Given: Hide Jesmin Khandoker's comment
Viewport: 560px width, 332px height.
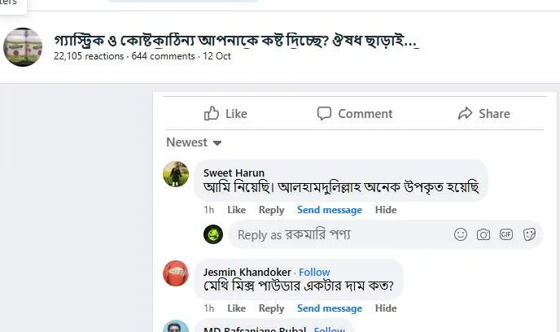Looking at the screenshot, I should 386,308.
